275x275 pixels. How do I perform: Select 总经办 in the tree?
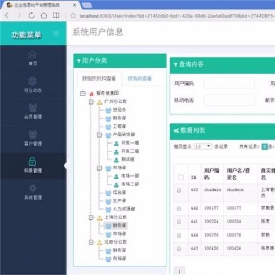pos(119,110)
